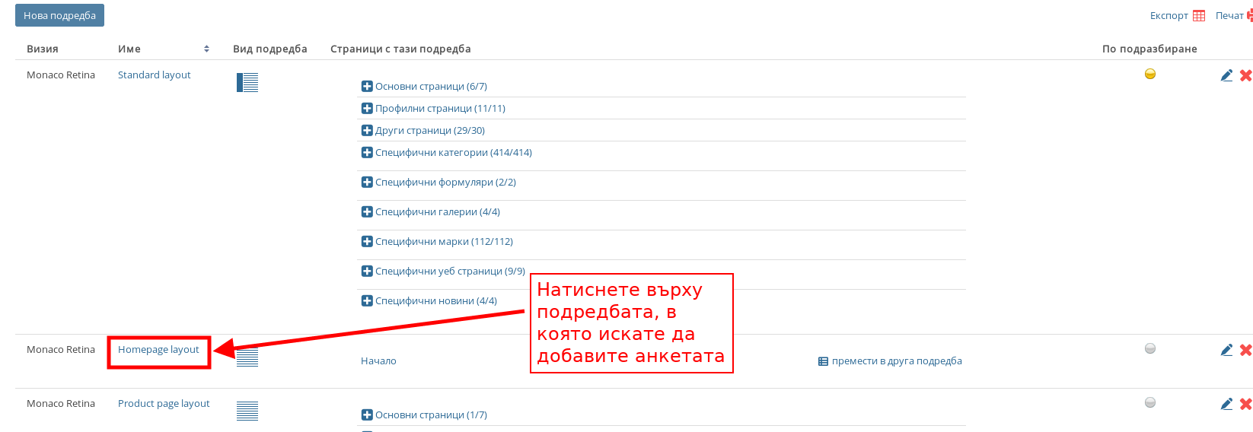Screen dimensions: 1253x432
Task: Click the Standard layout type icon
Action: (247, 82)
